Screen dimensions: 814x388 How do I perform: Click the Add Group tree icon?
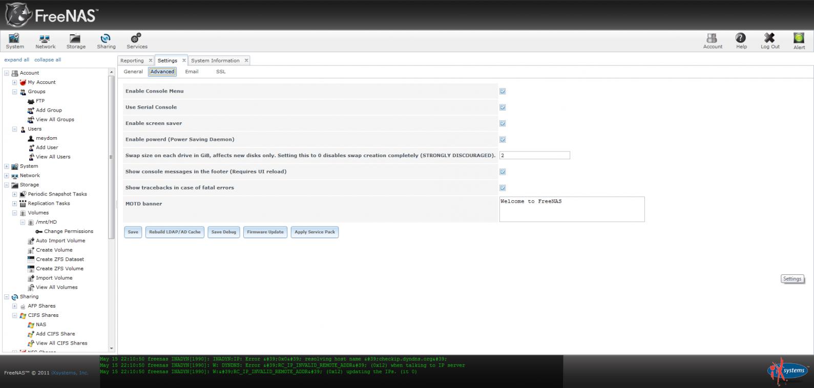coord(31,110)
